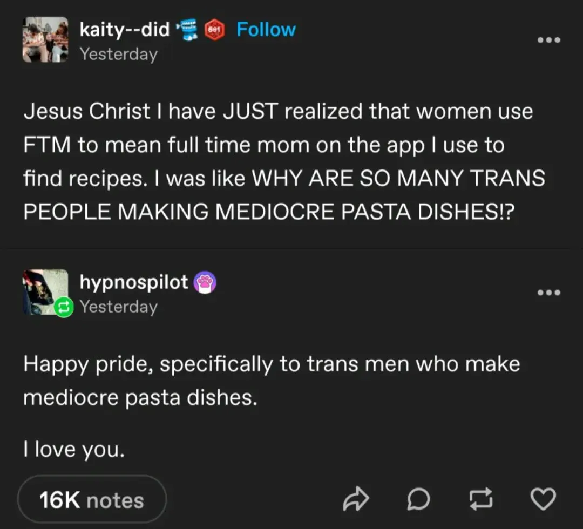Click the hypnospilot username

[x=134, y=282]
